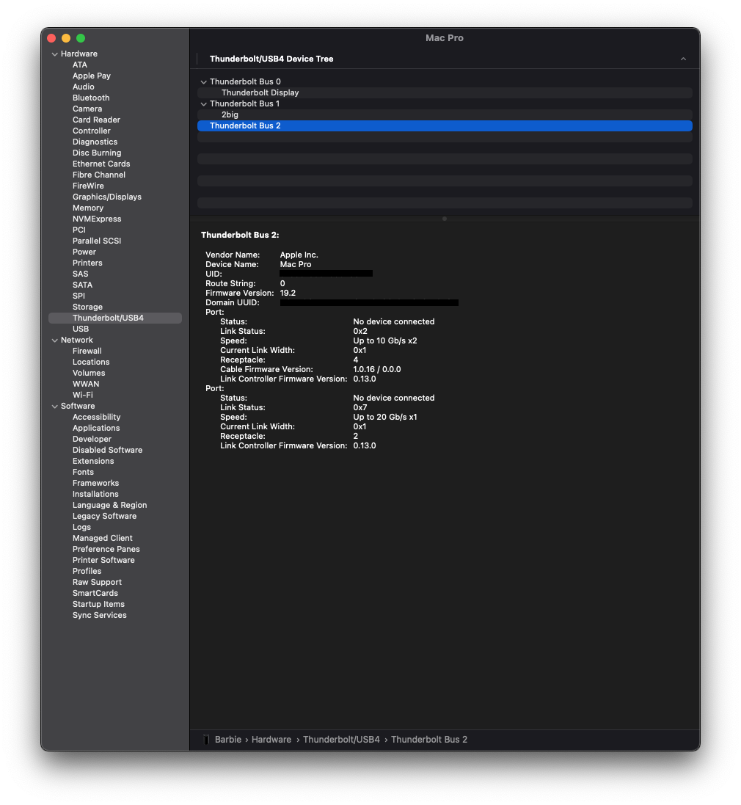The height and width of the screenshot is (805, 741).
Task: Collapse the Software section in sidebar
Action: pyautogui.click(x=55, y=407)
